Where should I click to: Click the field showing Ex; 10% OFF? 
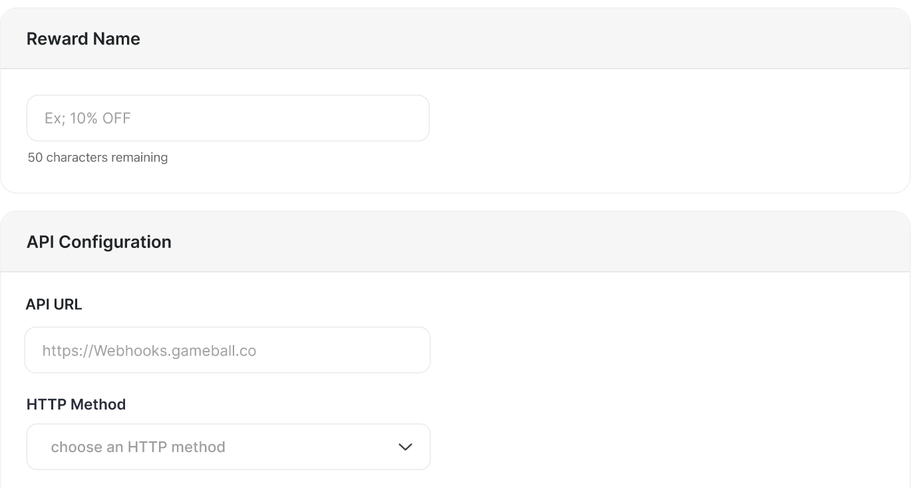coord(228,118)
